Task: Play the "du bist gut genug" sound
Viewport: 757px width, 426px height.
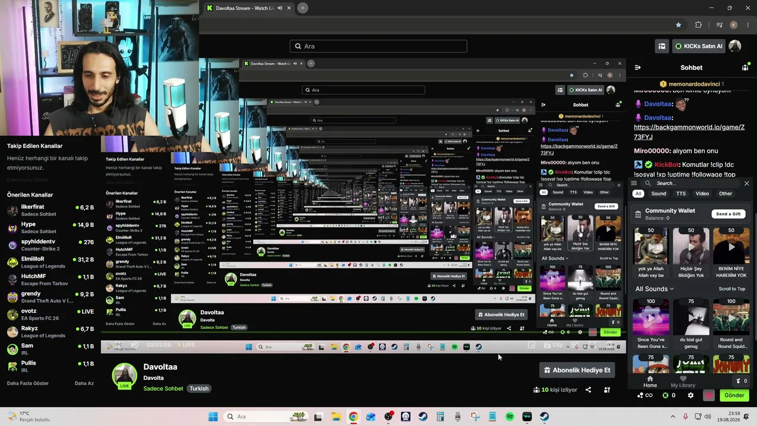Action: click(x=691, y=317)
